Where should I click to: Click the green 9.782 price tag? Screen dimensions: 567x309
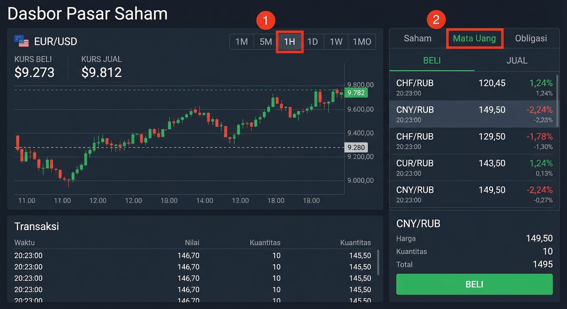(x=356, y=93)
